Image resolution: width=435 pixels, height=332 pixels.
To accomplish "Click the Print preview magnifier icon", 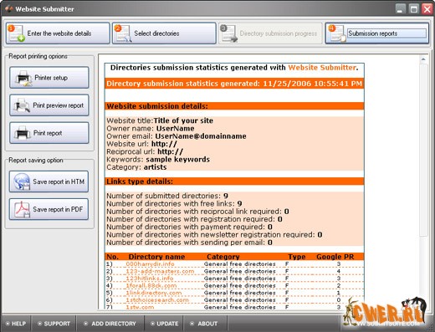I will (x=23, y=105).
